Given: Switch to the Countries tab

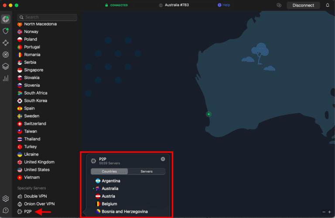Looking at the screenshot, I should (109, 171).
